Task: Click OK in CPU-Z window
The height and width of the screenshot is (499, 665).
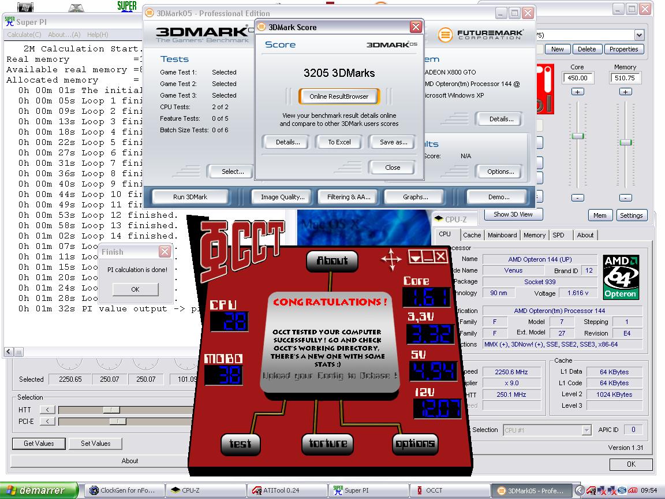Action: [630, 464]
